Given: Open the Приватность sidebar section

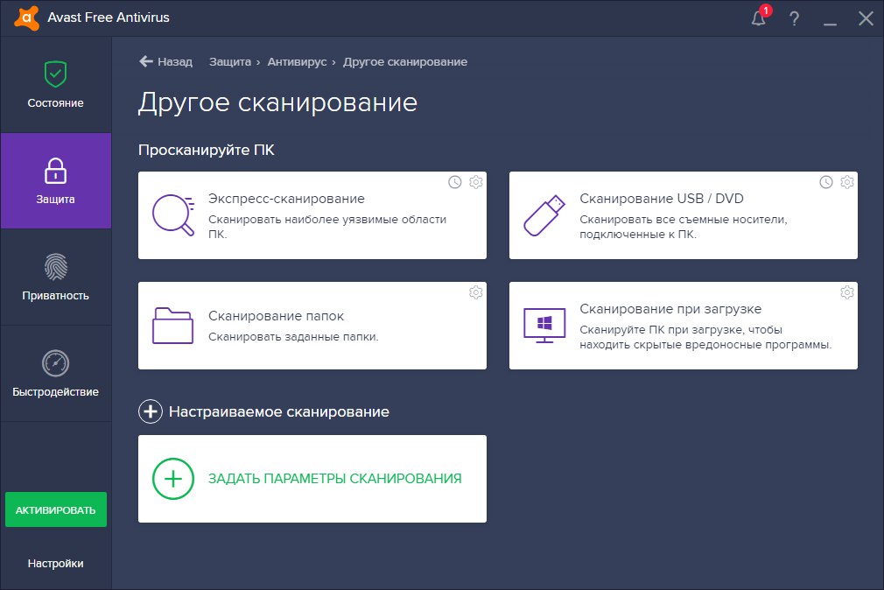Looking at the screenshot, I should (x=56, y=277).
